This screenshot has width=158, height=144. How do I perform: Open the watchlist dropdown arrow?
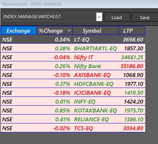pyautogui.click(x=99, y=17)
